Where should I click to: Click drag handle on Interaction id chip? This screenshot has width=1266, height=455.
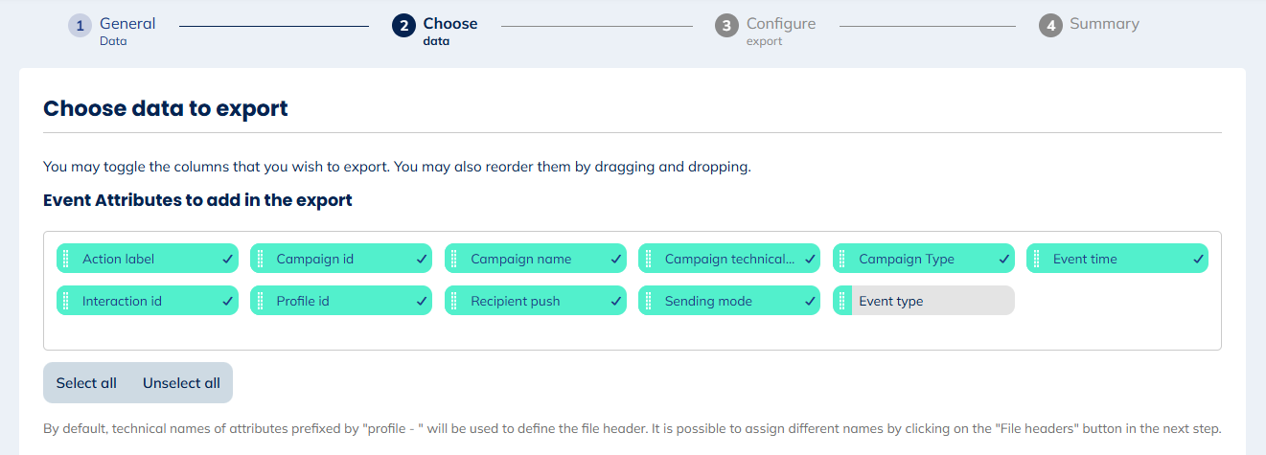[65, 301]
